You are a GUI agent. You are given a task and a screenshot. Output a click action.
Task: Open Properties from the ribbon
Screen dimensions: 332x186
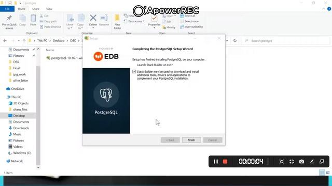point(154,22)
